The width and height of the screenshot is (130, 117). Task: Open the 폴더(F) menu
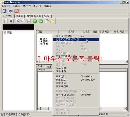37,6
